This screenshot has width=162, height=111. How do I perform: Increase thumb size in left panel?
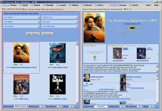[44, 107]
